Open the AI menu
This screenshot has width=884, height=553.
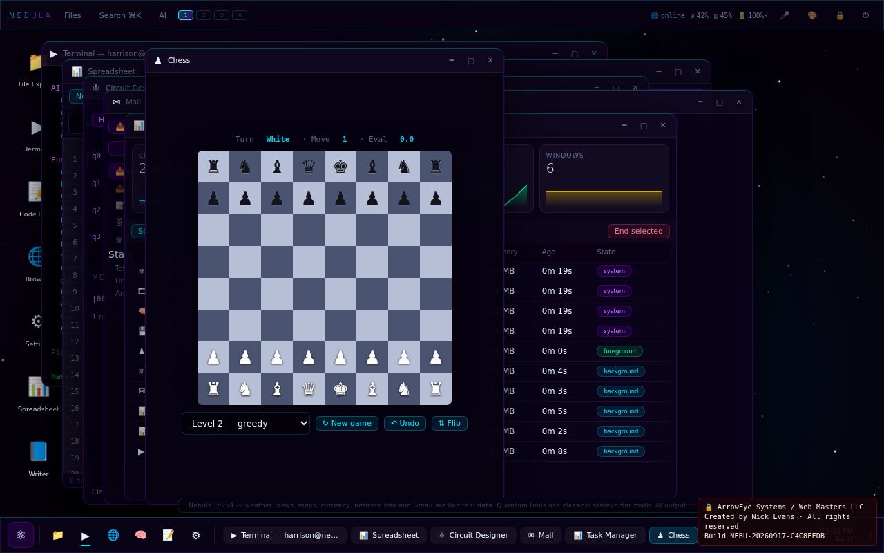[162, 15]
